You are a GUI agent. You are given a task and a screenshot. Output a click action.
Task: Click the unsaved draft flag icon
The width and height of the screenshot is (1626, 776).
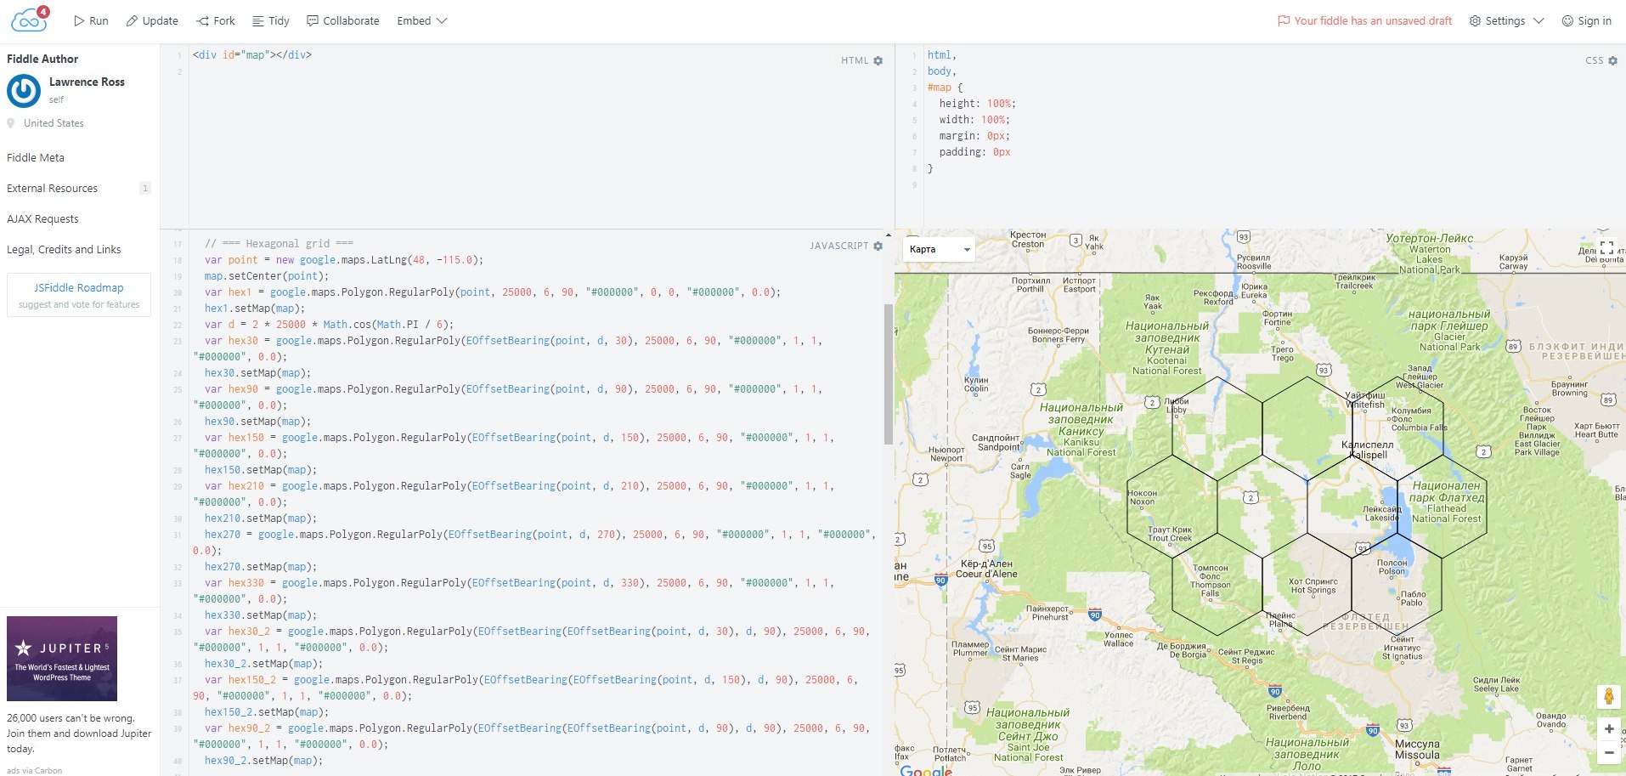tap(1283, 20)
